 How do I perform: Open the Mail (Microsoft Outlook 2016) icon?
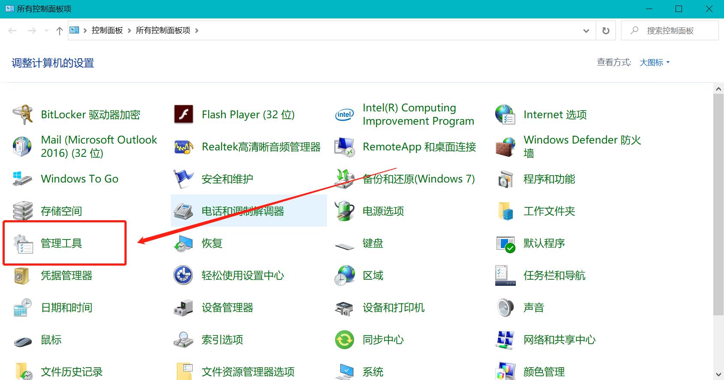click(23, 147)
